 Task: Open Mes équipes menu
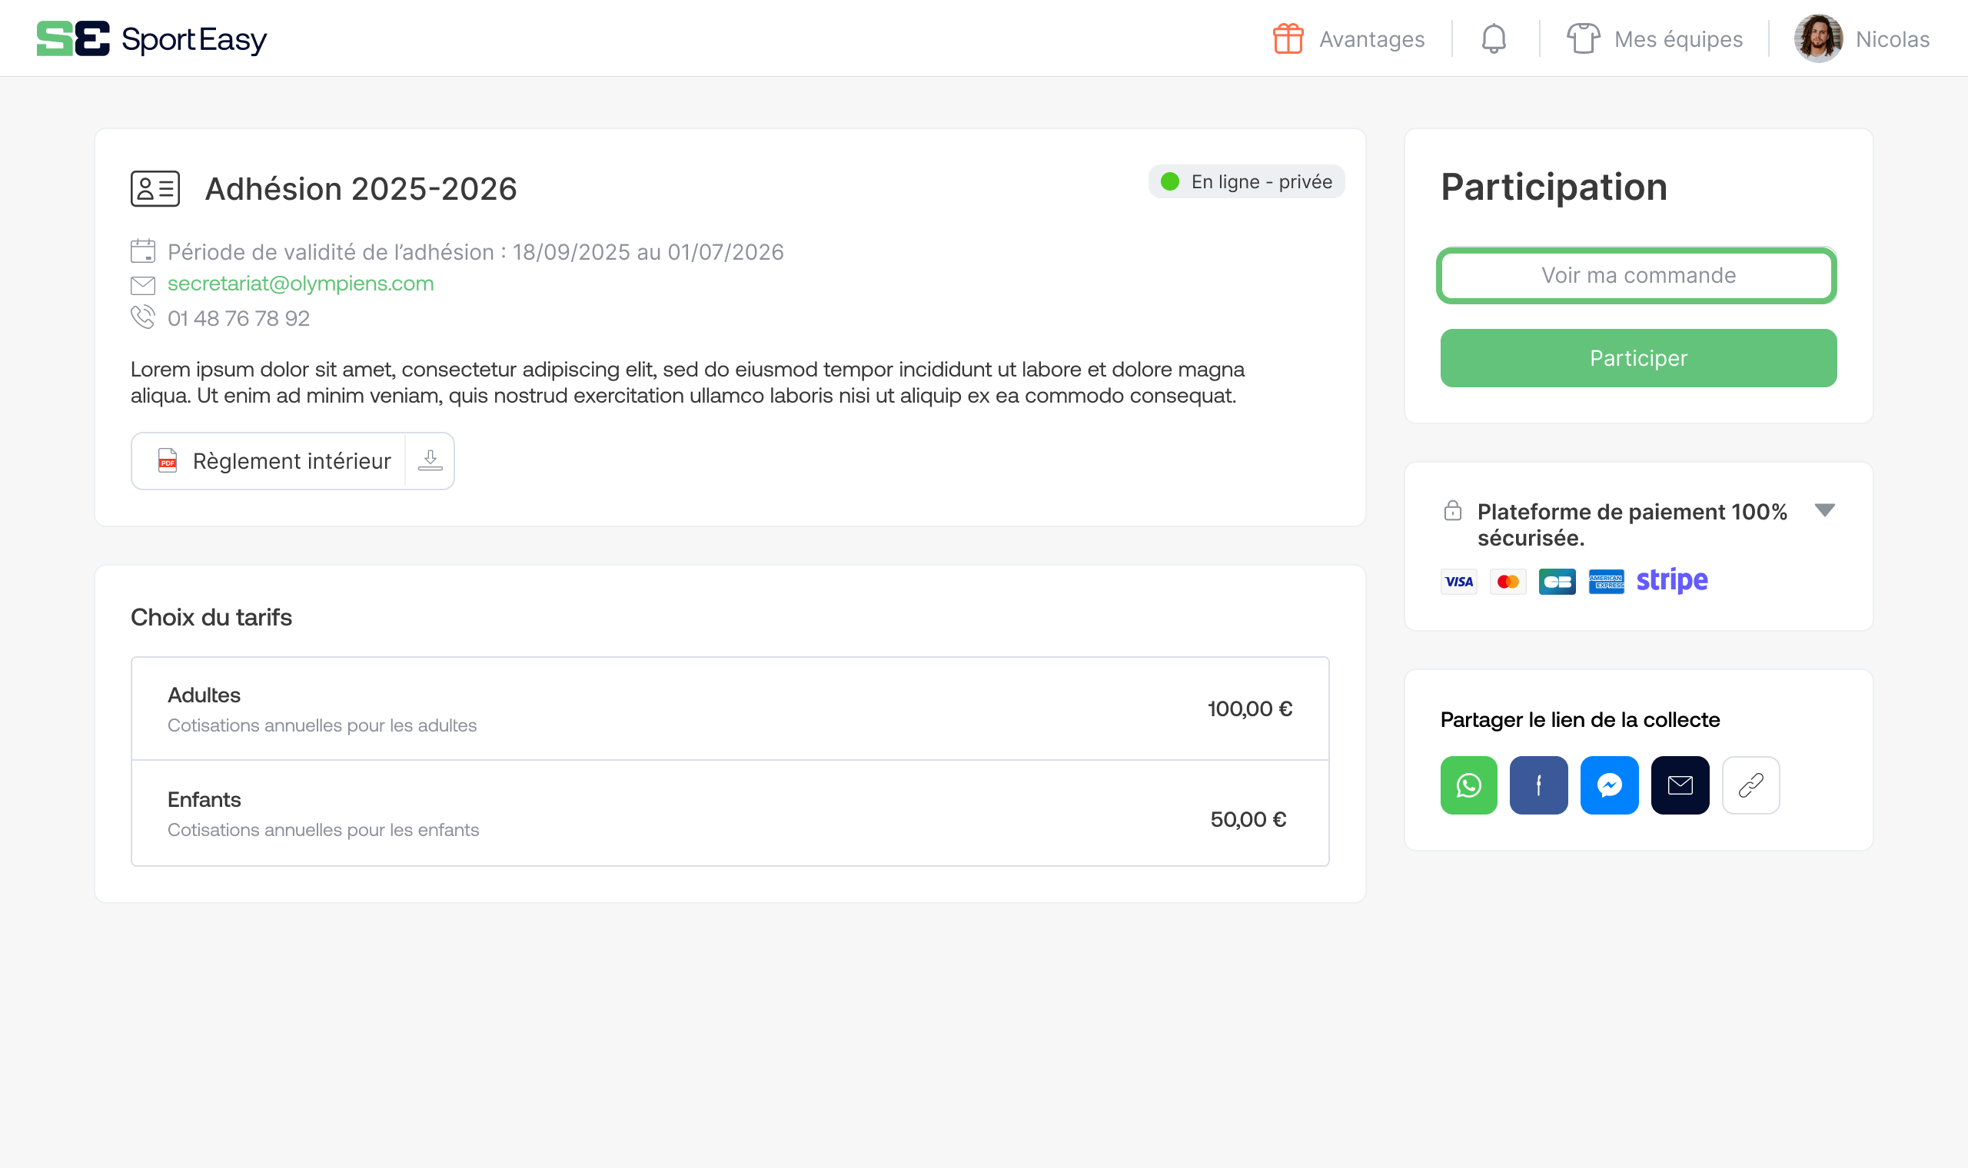pos(1654,38)
